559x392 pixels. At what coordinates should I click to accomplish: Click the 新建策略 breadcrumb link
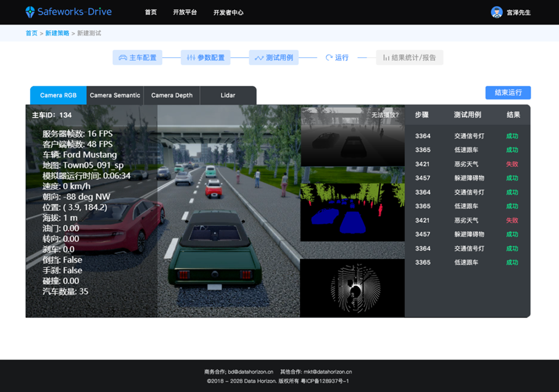(x=57, y=33)
